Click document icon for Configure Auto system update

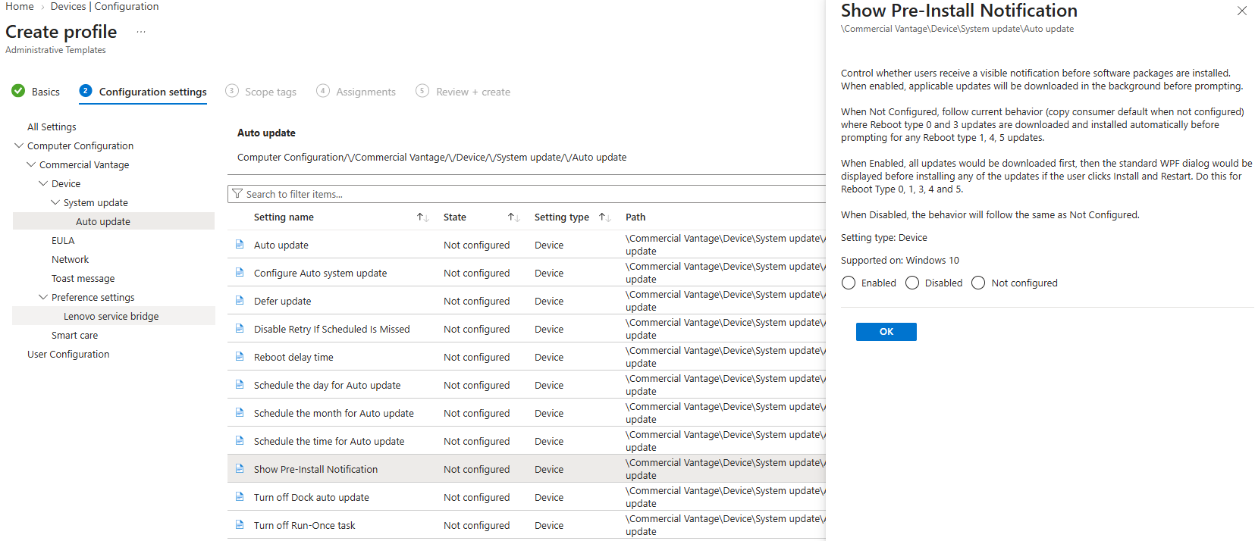pos(240,273)
